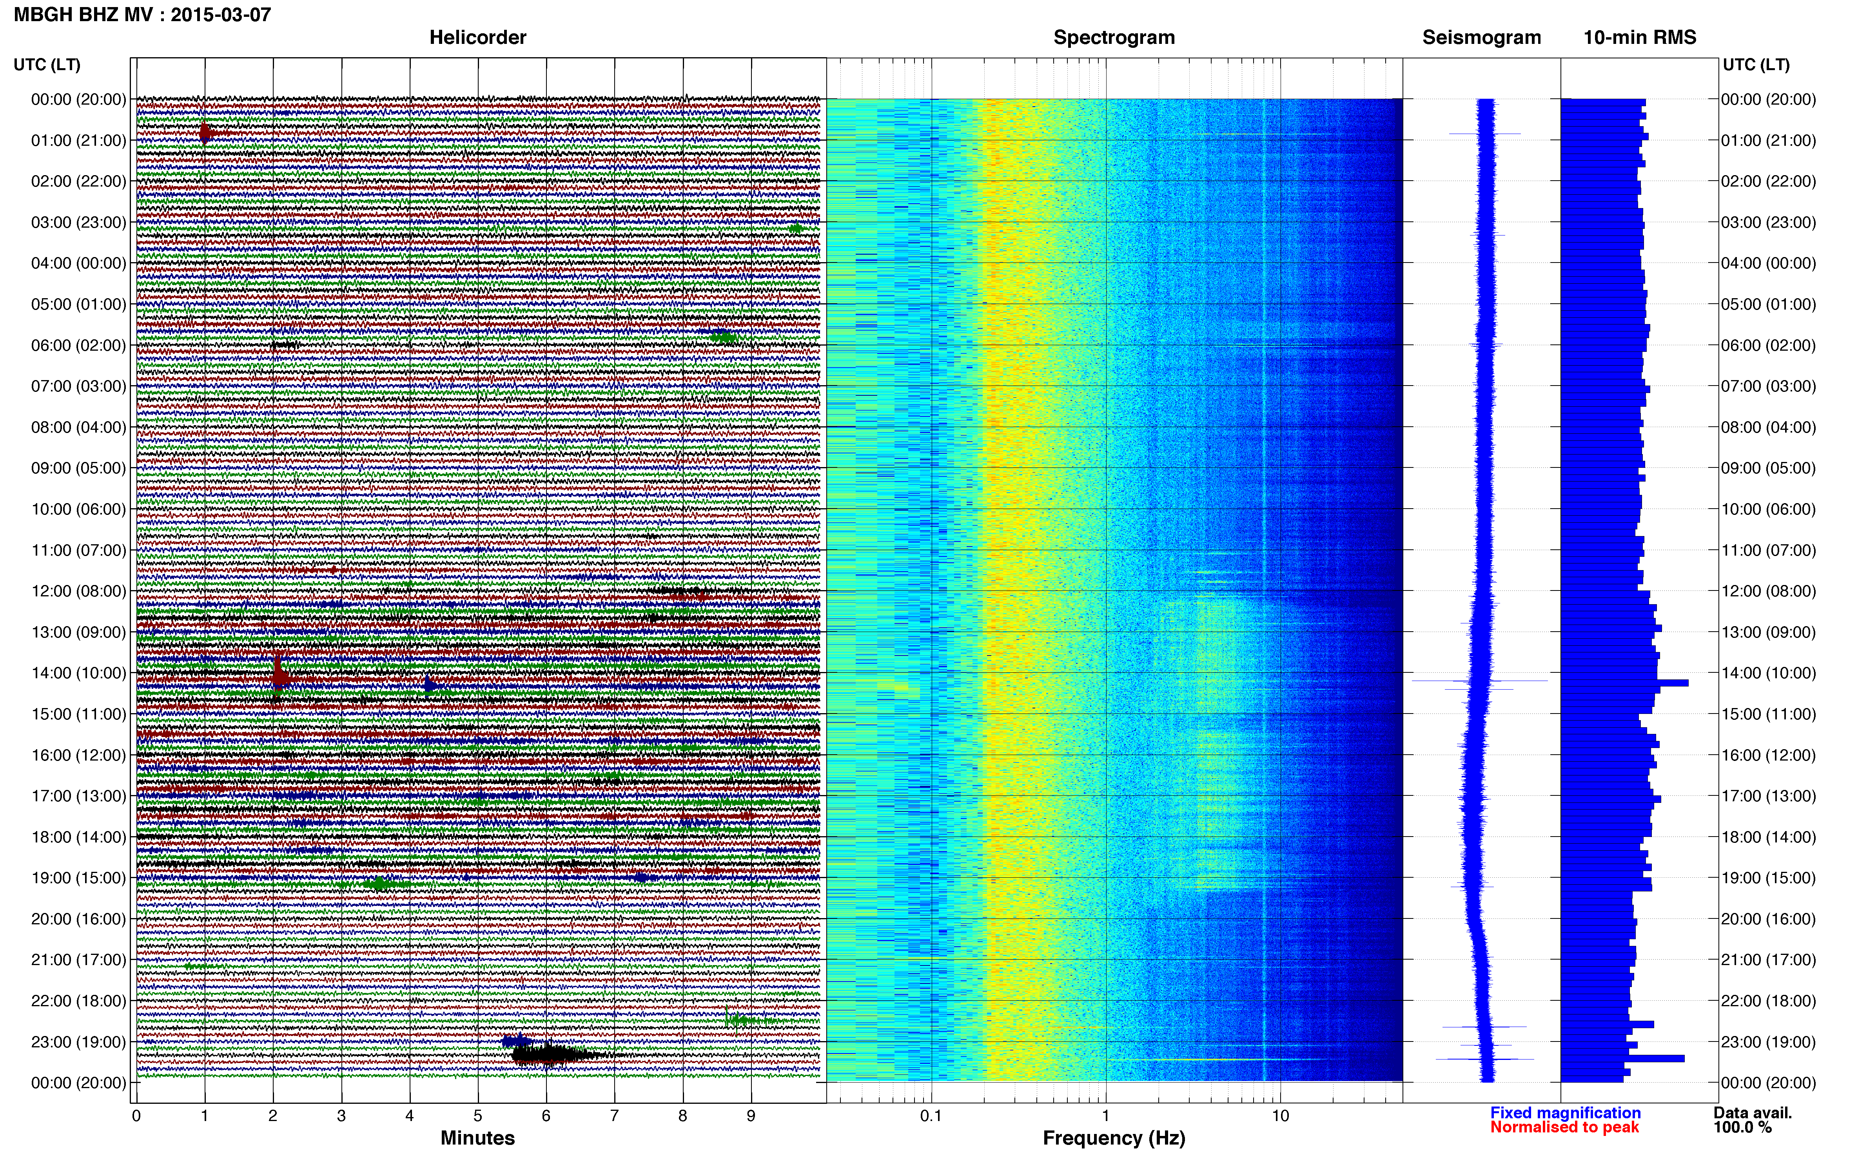Click the 3 tick on the Minutes axis
Screen dimensions: 1858x1161
click(x=341, y=1116)
